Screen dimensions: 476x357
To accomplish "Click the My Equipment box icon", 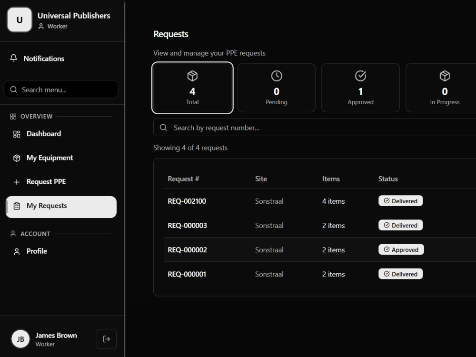I will [17, 158].
